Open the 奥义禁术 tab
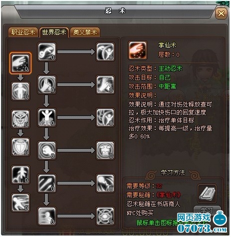Image resolution: width=231 pixels, height=237 pixels. pyautogui.click(x=85, y=32)
